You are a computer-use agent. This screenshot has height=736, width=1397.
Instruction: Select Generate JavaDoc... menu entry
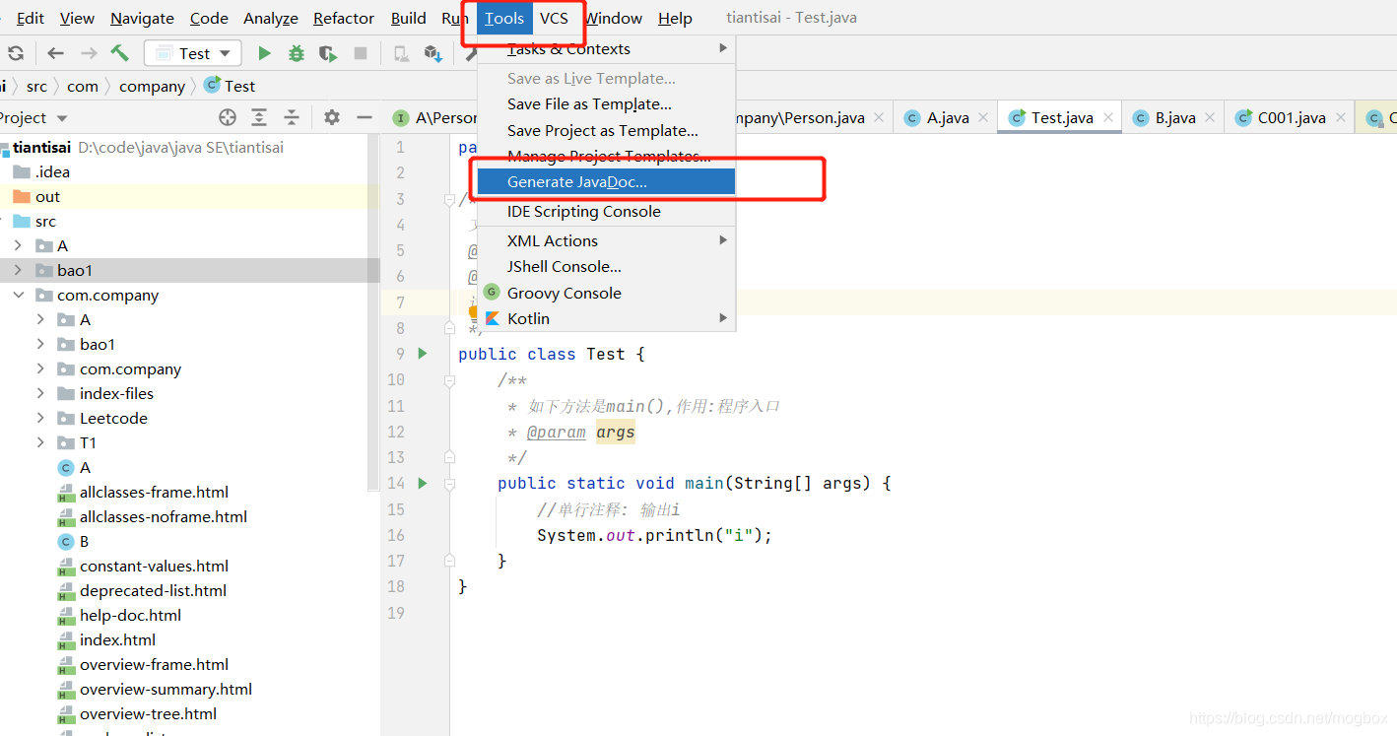click(x=607, y=181)
